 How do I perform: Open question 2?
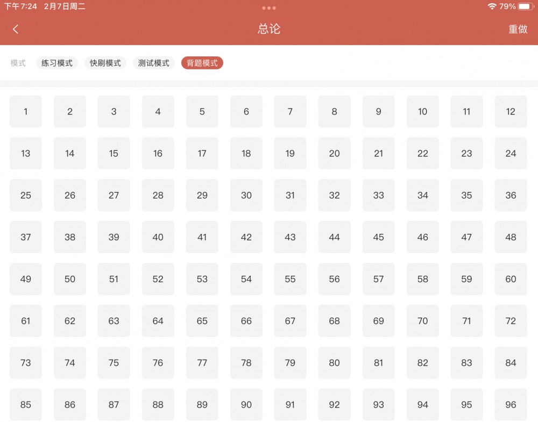[x=69, y=111]
